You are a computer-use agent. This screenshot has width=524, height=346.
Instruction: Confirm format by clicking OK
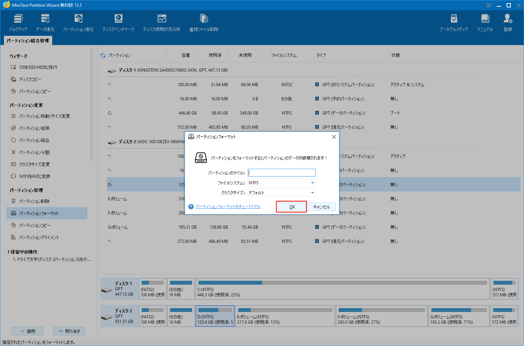pos(291,206)
